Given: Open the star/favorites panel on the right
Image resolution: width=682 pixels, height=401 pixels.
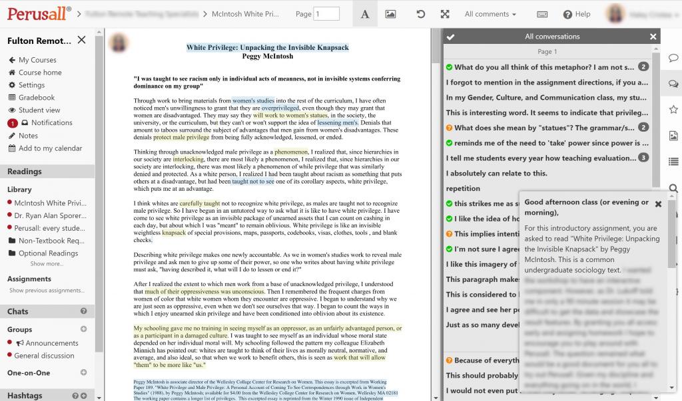Looking at the screenshot, I should click(x=673, y=108).
